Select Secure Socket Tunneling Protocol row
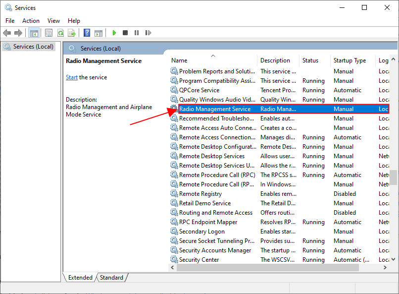Viewport: 399px width, 294px height. [279, 241]
